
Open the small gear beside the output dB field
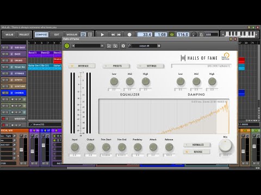pos(159,46)
